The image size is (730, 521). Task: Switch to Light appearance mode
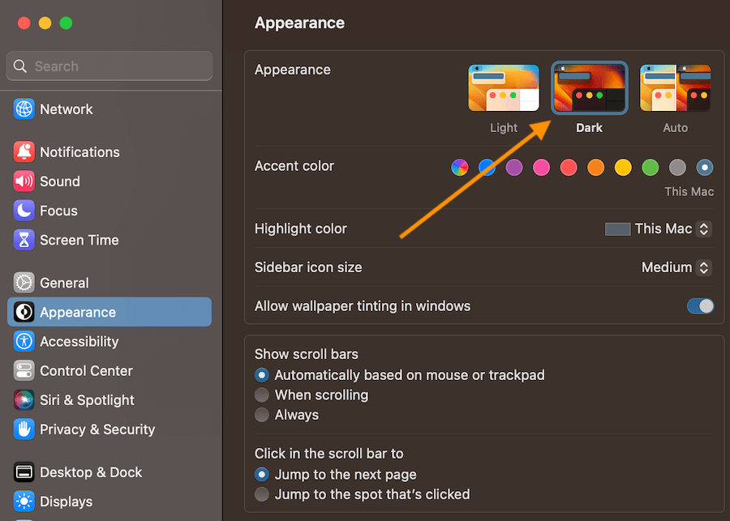tap(504, 87)
